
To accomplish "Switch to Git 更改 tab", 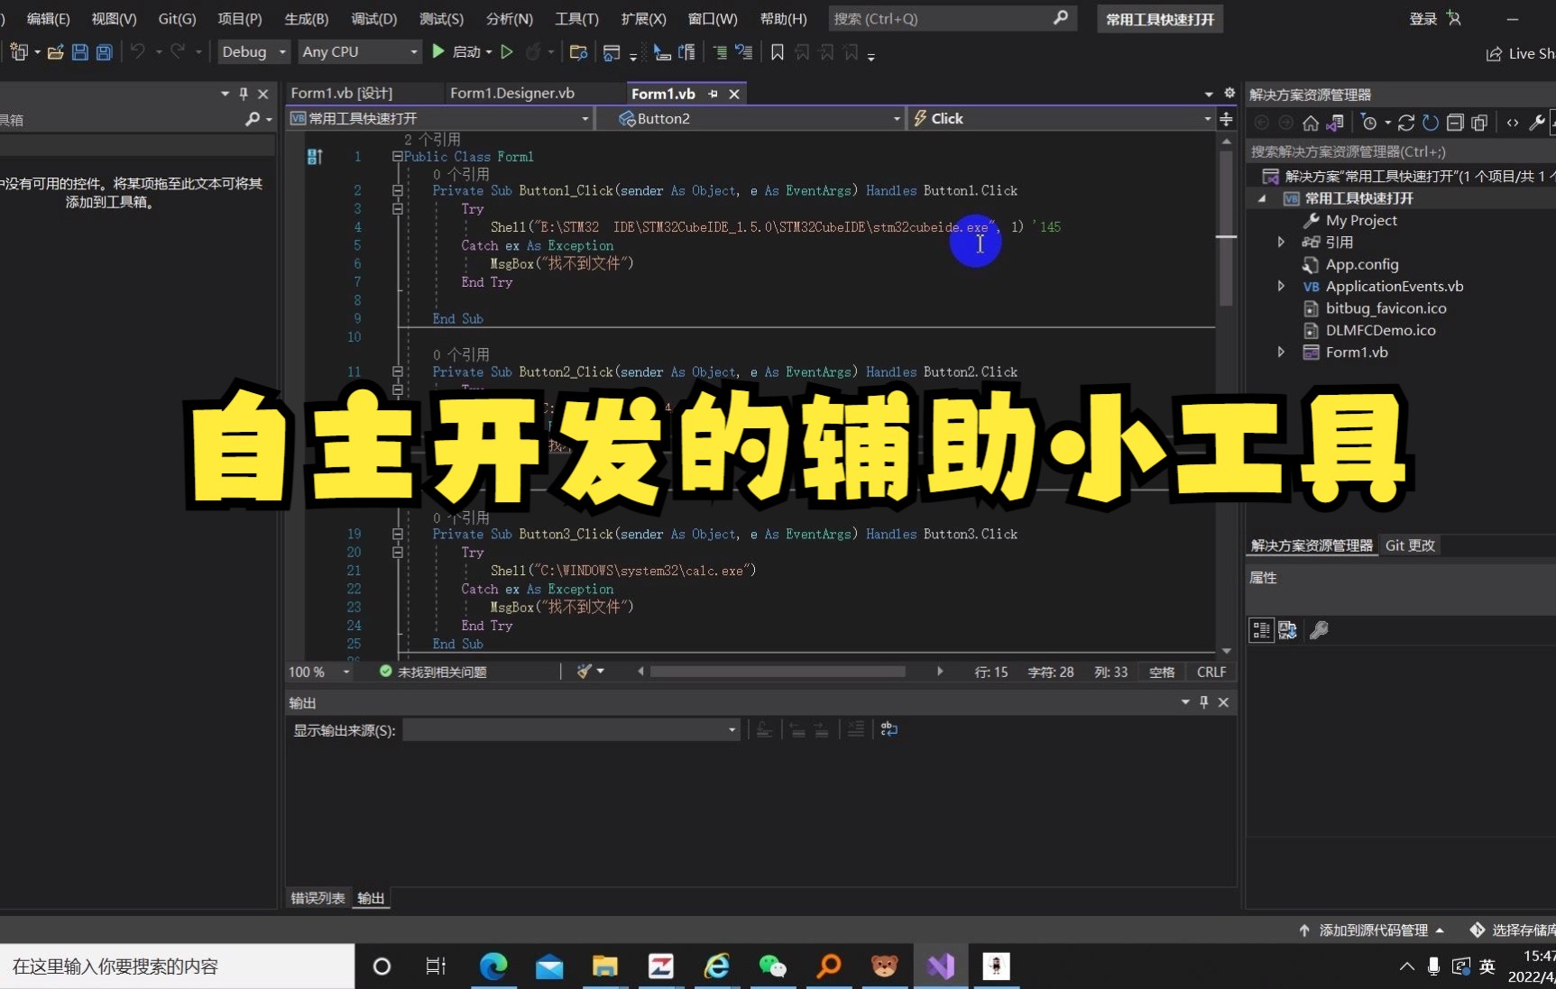I will pos(1410,545).
